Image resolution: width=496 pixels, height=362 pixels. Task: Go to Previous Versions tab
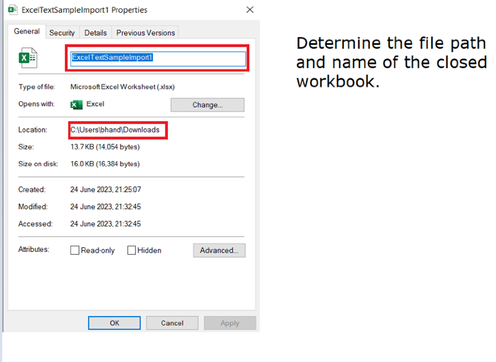click(145, 32)
